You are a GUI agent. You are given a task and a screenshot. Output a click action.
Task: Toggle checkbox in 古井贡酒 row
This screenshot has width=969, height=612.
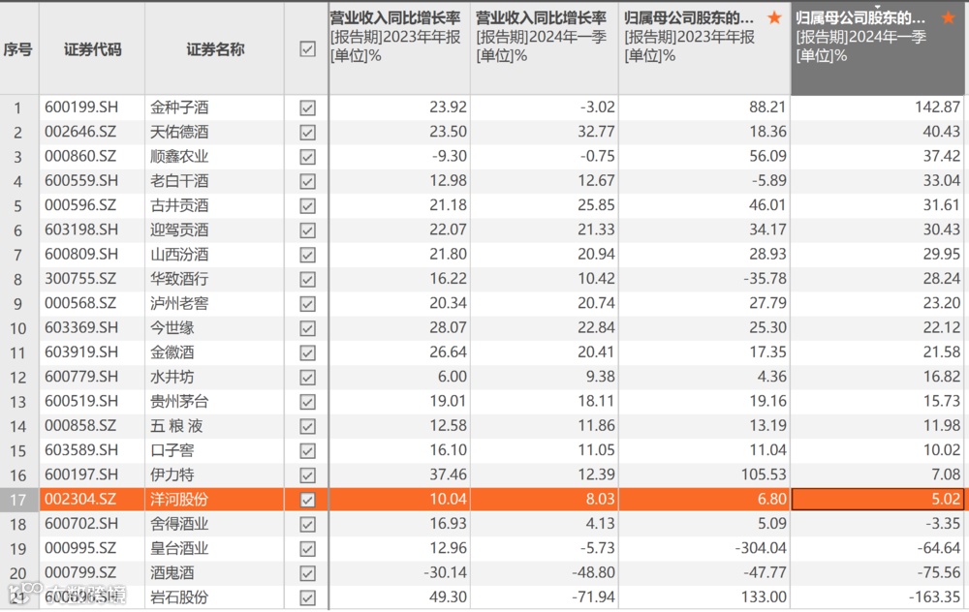coord(307,205)
